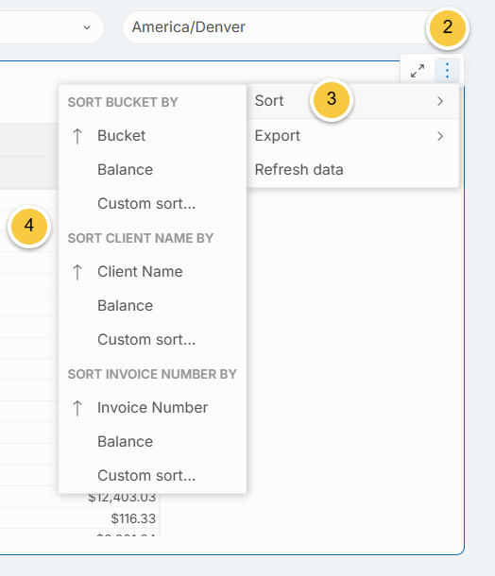
Task: Expand Export submenu via chevron arrow
Action: pyautogui.click(x=440, y=136)
